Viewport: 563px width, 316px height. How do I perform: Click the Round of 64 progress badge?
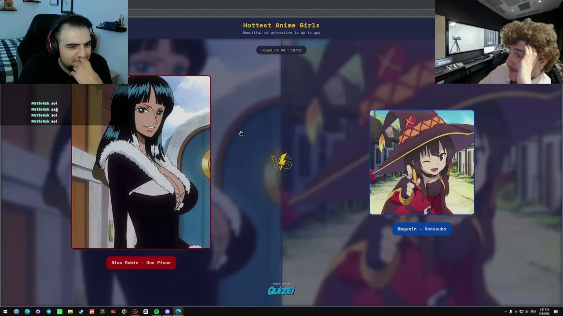[281, 50]
